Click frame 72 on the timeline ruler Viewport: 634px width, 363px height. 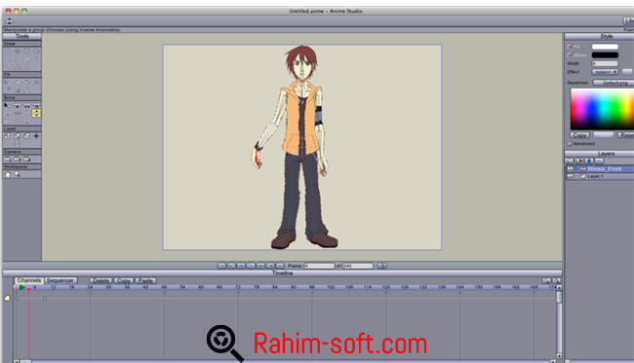coord(238,287)
